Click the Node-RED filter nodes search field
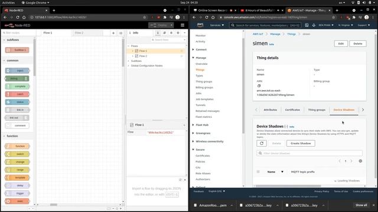The height and width of the screenshot is (212, 378). 18,33
